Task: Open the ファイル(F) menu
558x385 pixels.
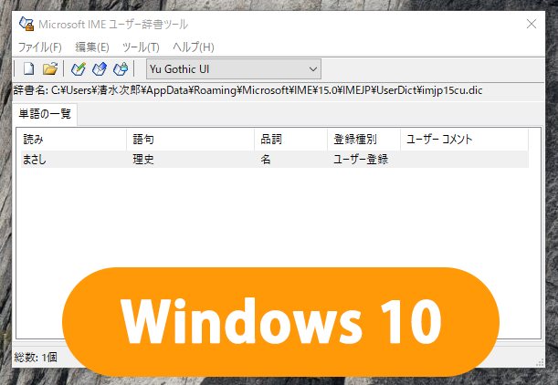Action: tap(39, 47)
